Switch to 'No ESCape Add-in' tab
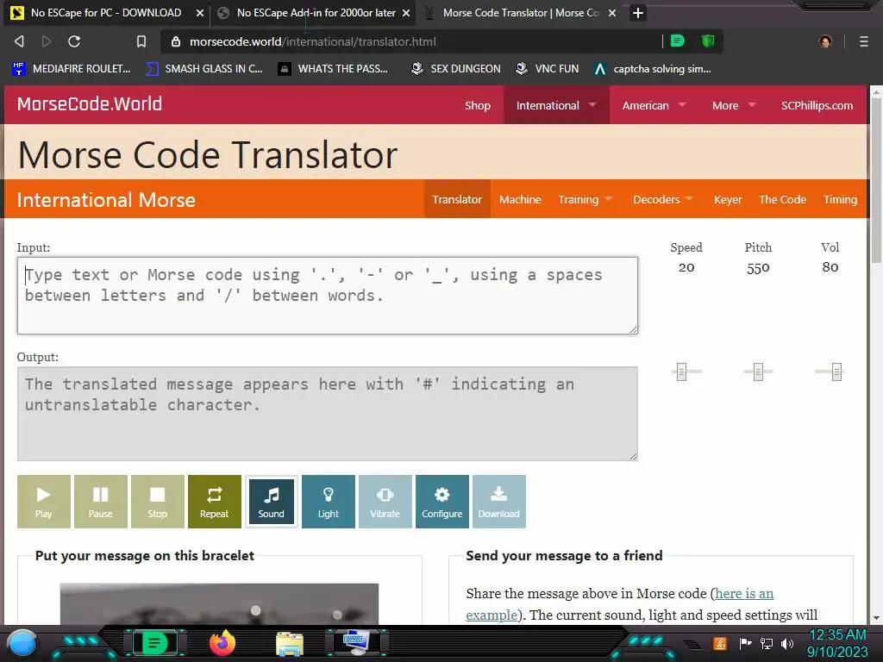 pyautogui.click(x=316, y=12)
